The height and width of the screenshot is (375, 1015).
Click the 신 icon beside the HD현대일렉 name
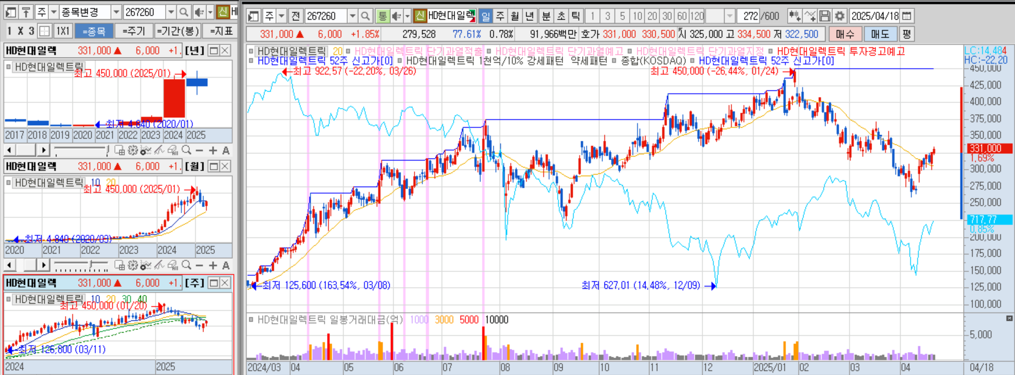tap(420, 16)
